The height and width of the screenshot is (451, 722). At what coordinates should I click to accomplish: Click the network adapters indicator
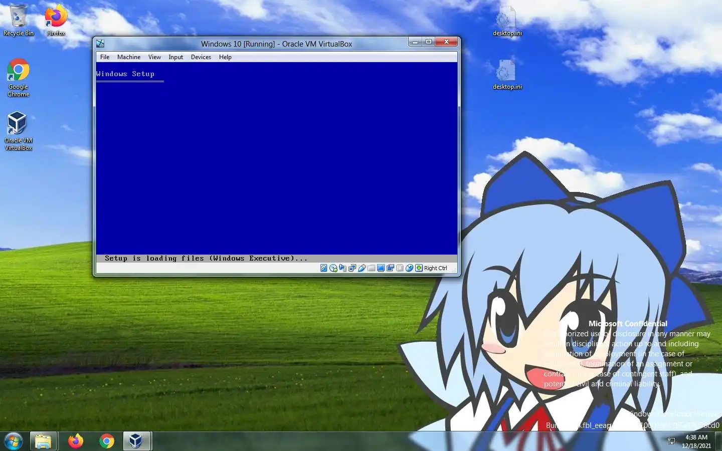(x=352, y=268)
